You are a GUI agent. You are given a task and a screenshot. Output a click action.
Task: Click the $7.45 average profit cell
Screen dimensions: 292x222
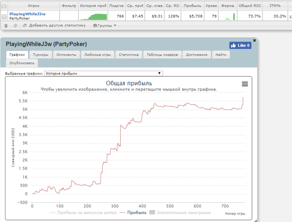(135, 16)
